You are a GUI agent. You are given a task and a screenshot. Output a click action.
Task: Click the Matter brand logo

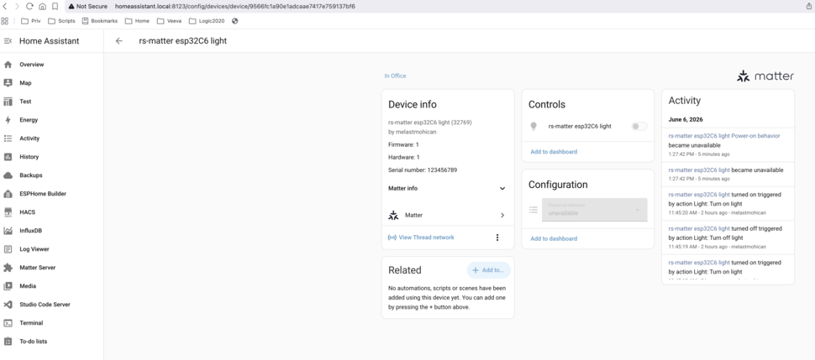click(765, 76)
